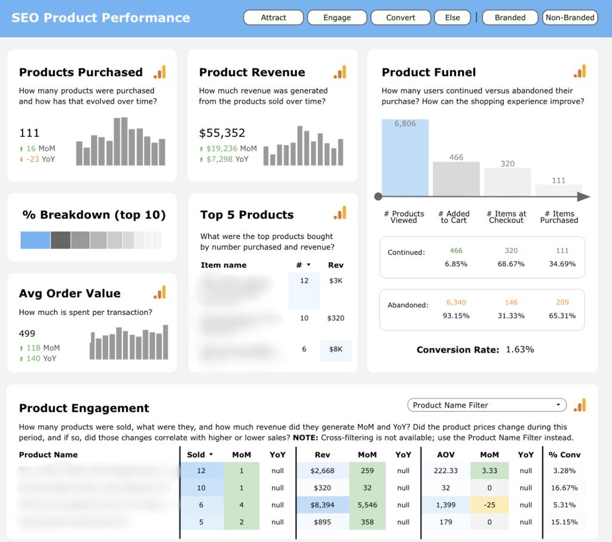Click the dark gray segment of % Breakdown bar
This screenshot has width=612, height=542.
(60, 240)
